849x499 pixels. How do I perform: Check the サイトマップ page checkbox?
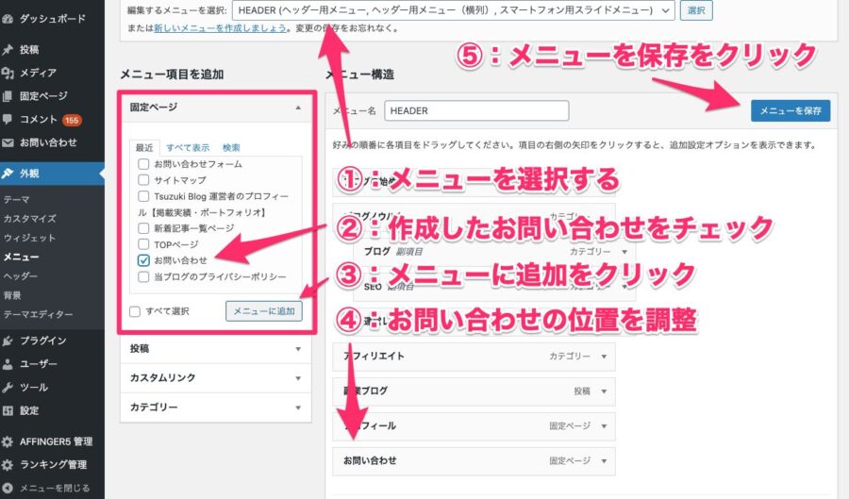[x=143, y=179]
